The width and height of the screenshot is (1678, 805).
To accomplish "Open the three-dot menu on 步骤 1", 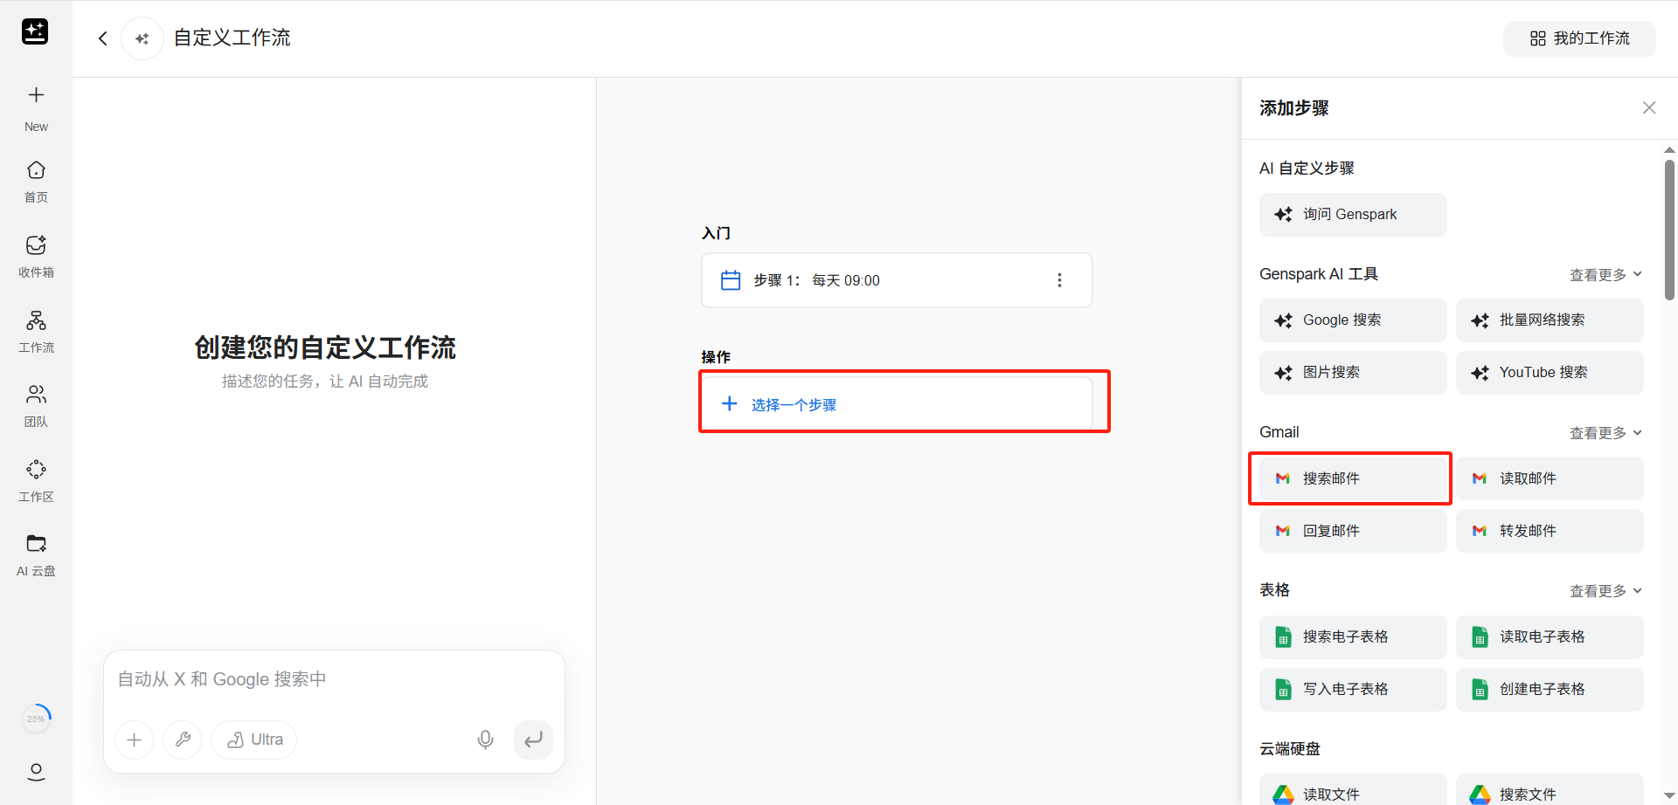I will tap(1059, 280).
